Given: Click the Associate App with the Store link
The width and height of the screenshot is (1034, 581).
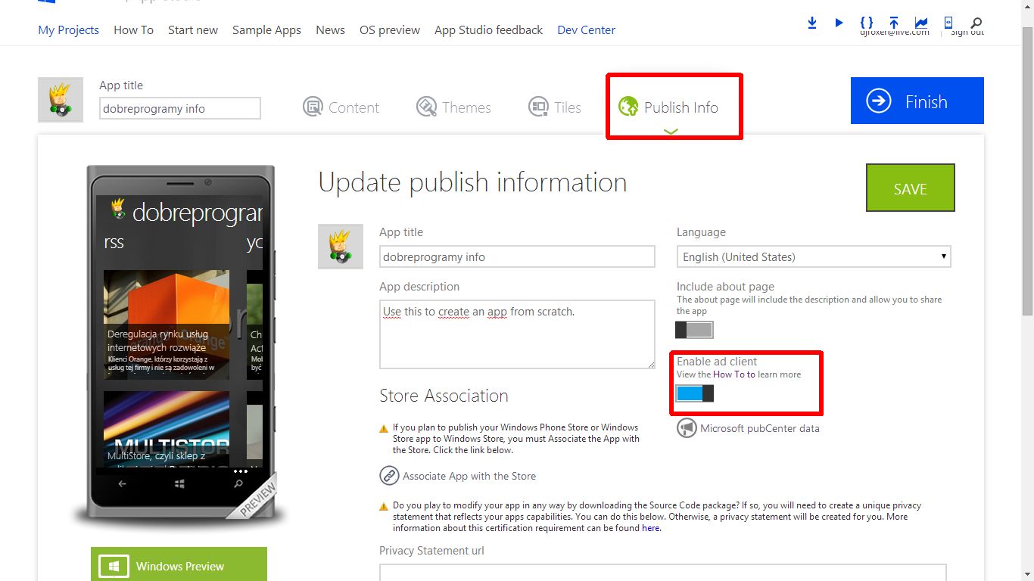Looking at the screenshot, I should tap(469, 476).
